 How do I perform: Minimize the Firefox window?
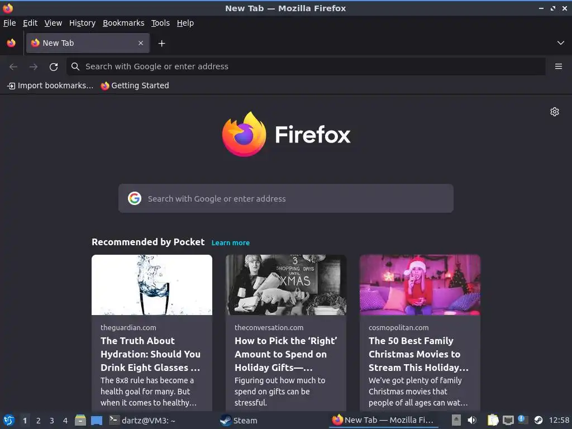pos(541,8)
